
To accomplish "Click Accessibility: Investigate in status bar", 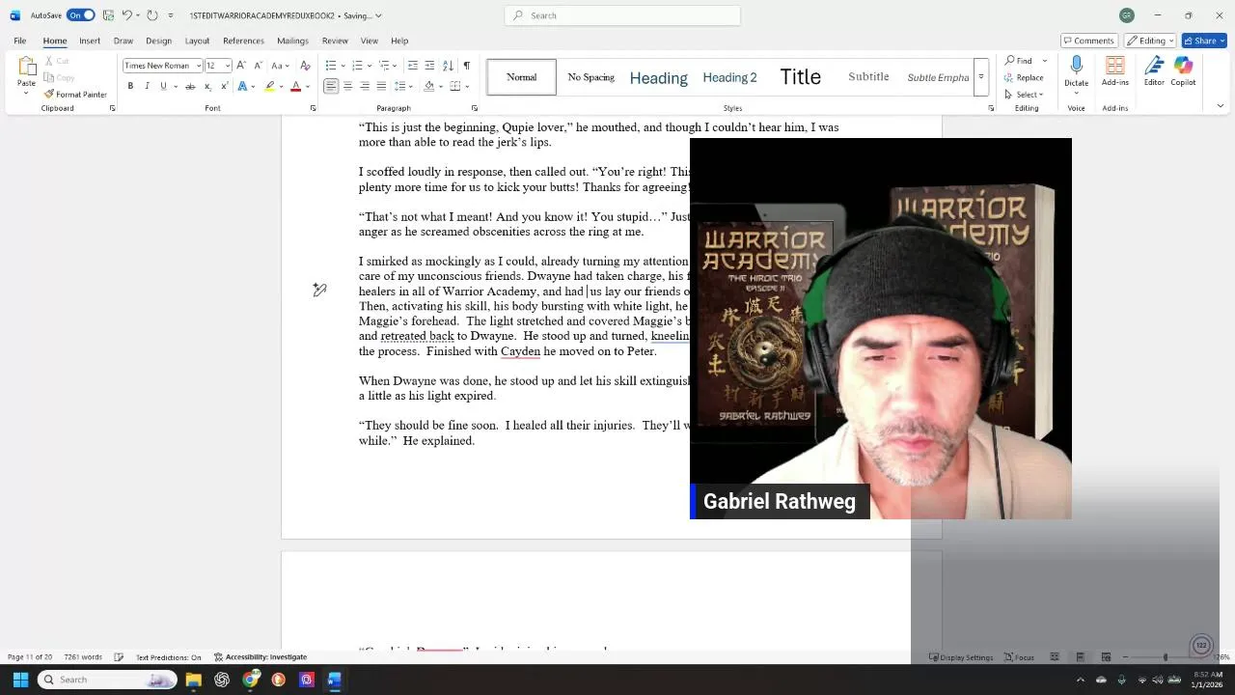I will click(261, 657).
